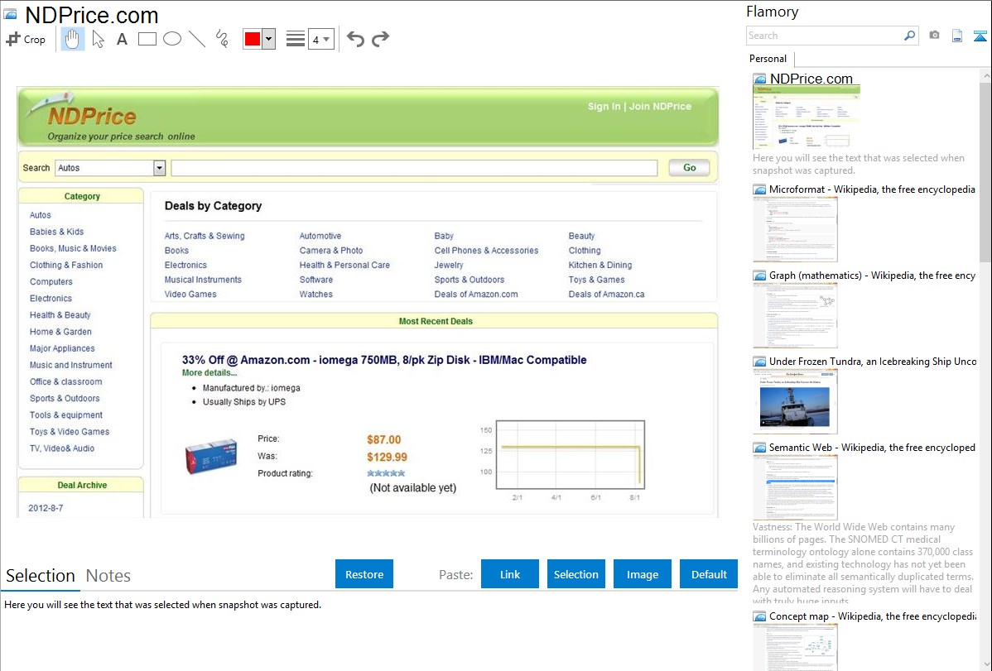Click the Go search button
992x671 pixels.
[689, 168]
